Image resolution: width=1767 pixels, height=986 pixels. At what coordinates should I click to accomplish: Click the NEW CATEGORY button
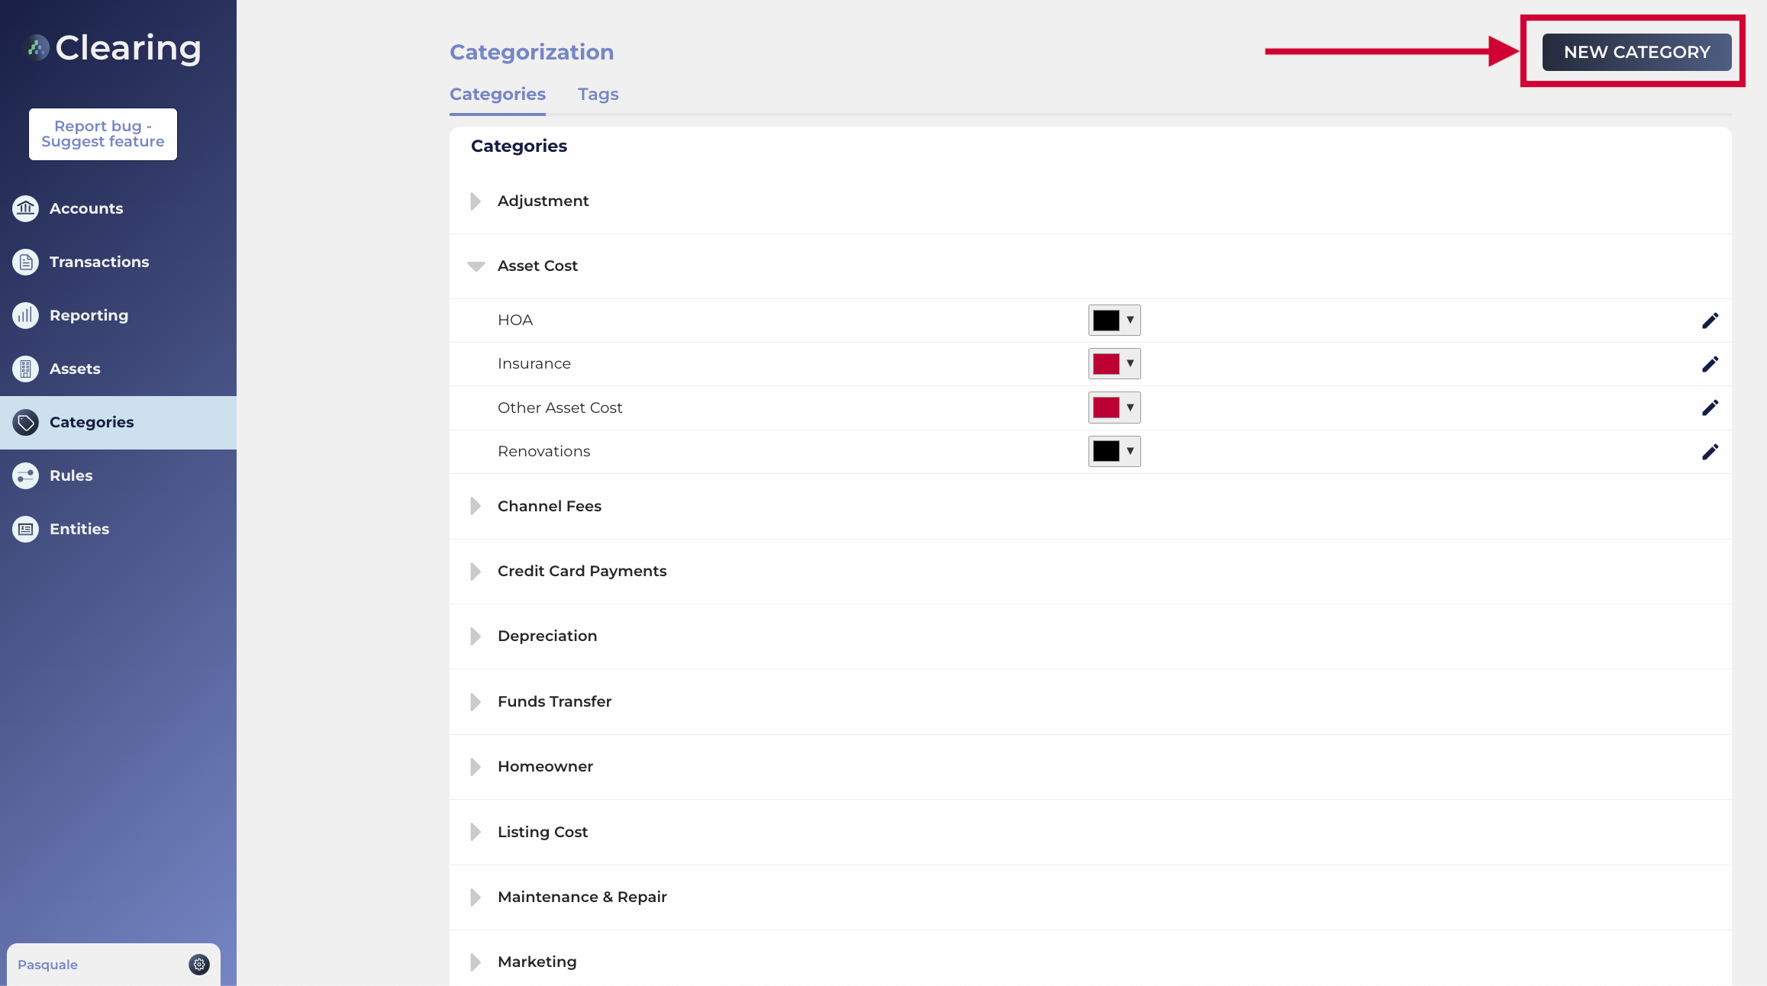(1636, 52)
